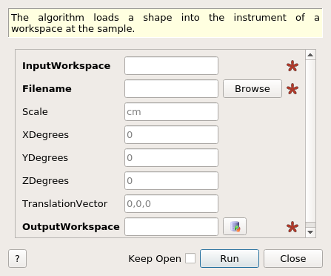The image size is (331, 276).
Task: Click the red asterisk beside Browse
Action: tap(292, 89)
